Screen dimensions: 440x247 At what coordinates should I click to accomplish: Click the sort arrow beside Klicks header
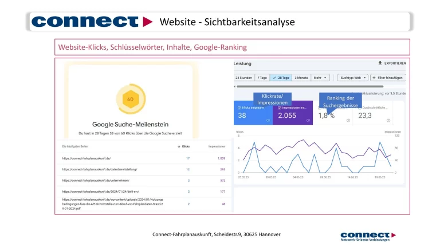179,146
